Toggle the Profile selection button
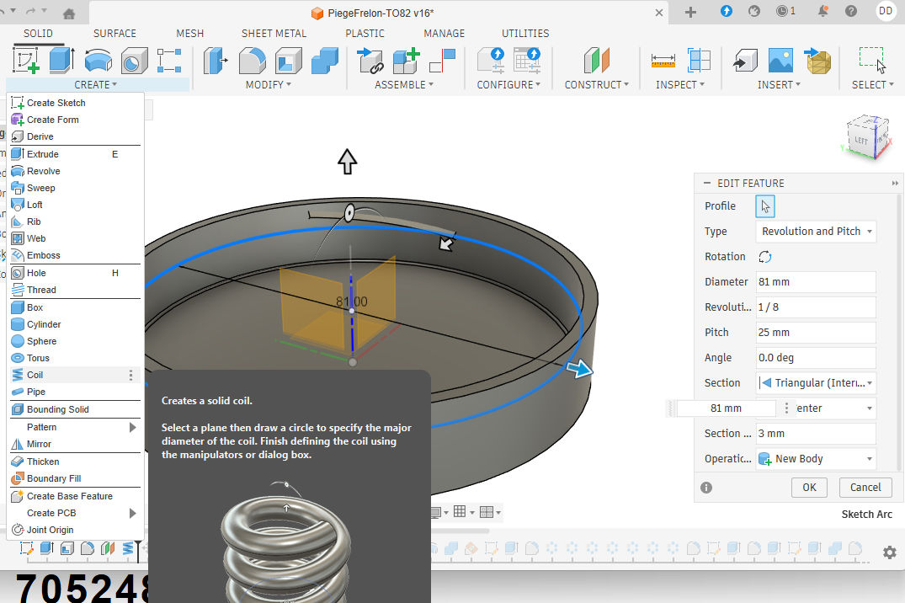The width and height of the screenshot is (905, 603). 765,206
